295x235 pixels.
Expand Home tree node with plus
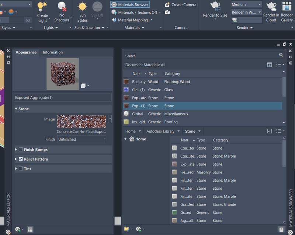[125, 139]
